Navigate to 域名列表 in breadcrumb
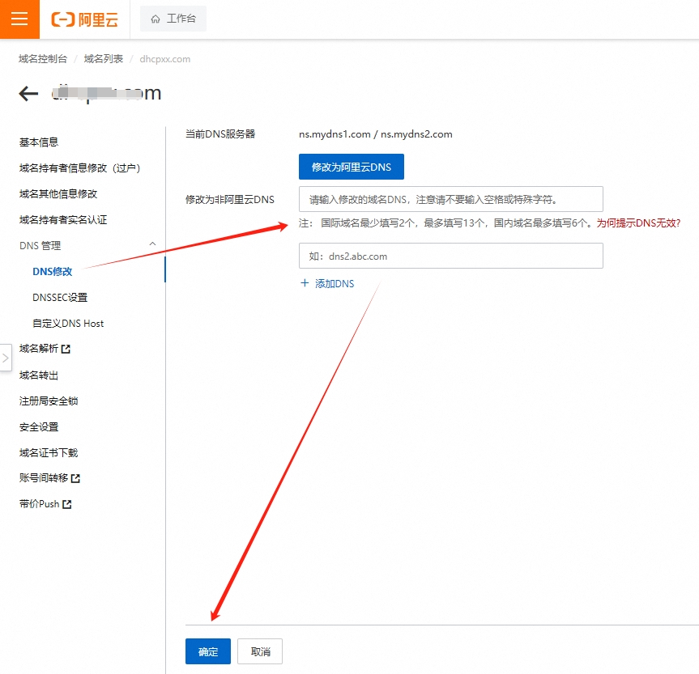 104,59
